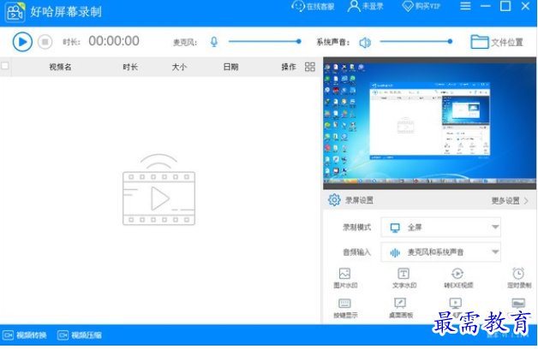Adjust the 系统声音 volume slider
This screenshot has height=349, width=538.
coord(416,41)
